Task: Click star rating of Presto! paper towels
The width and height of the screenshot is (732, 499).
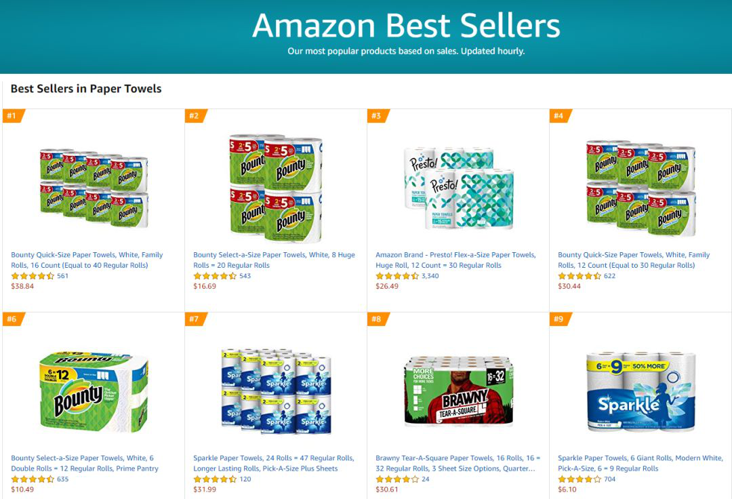Action: pos(397,276)
